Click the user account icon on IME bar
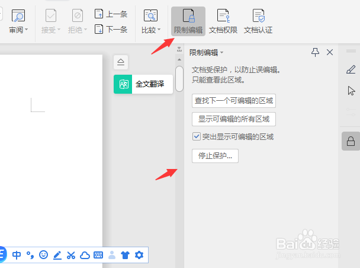The height and width of the screenshot is (268, 360). (112, 255)
